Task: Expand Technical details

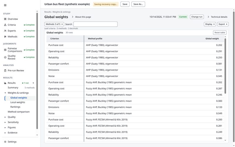Action: 217,17
